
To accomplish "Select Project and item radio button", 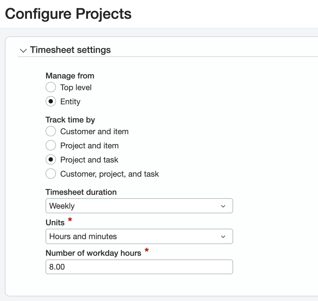I will [x=50, y=145].
